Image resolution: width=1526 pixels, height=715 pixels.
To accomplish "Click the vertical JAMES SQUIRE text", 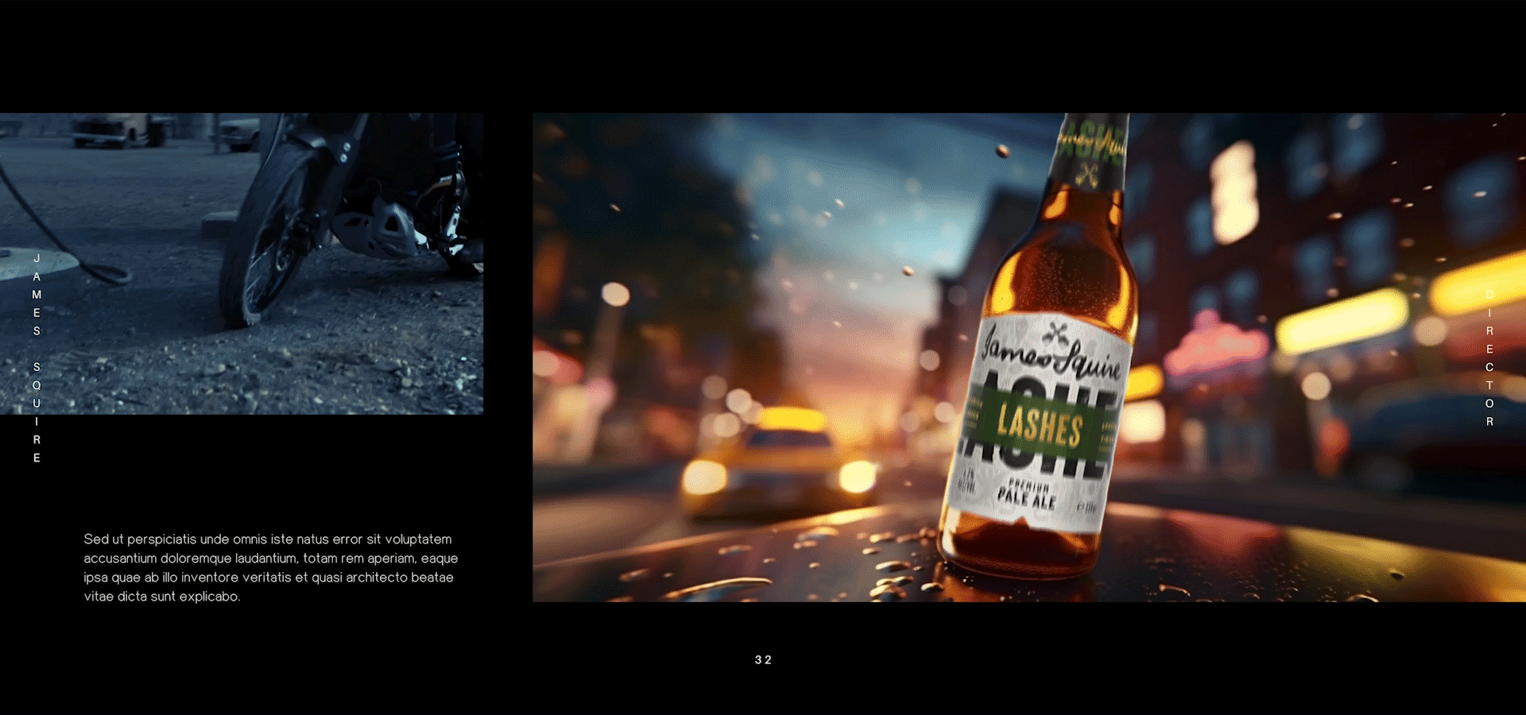I will point(37,358).
